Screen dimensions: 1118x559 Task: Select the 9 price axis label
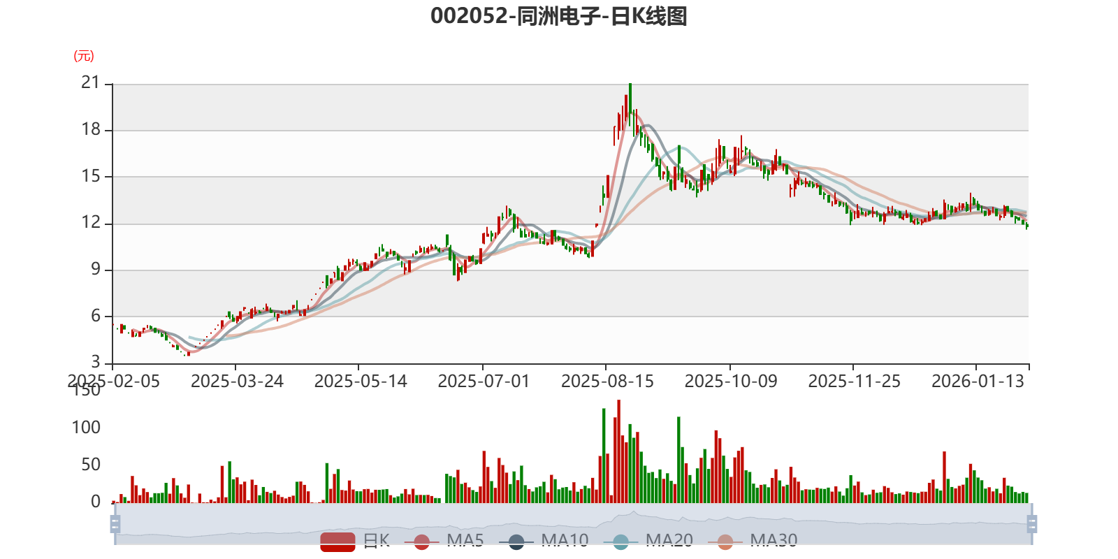pyautogui.click(x=96, y=269)
